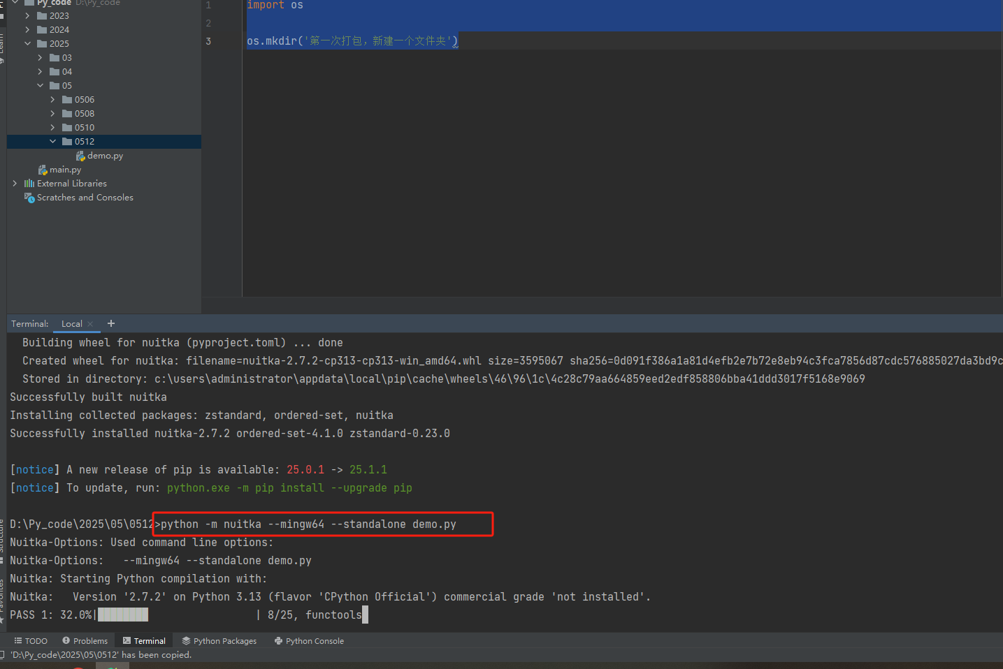
Task: Open the Python Packages tool window
Action: tap(219, 640)
